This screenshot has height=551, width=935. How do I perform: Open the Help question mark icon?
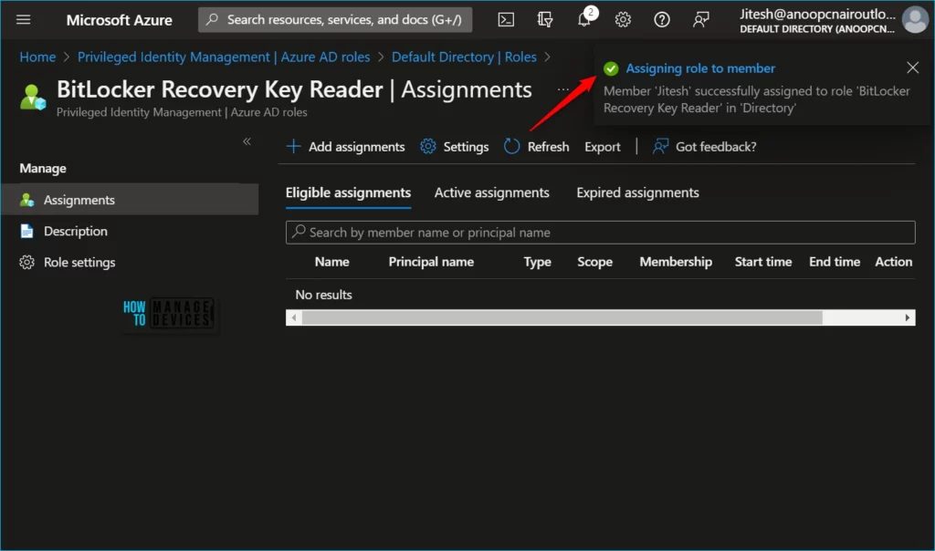click(x=661, y=20)
